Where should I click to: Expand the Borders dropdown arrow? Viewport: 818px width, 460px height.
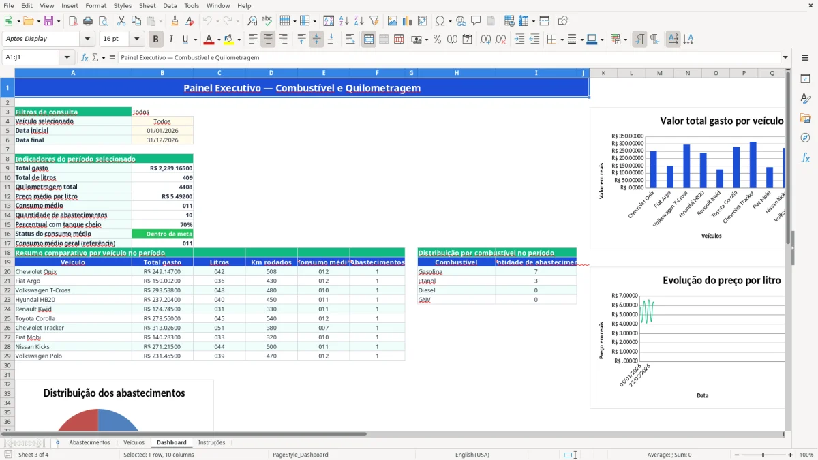point(562,39)
